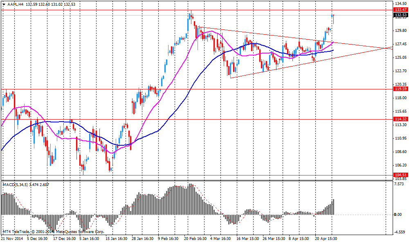Image resolution: width=409 pixels, height=242 pixels.
Task: Click the 8 Apr 15:30 date label
Action: pos(299,238)
